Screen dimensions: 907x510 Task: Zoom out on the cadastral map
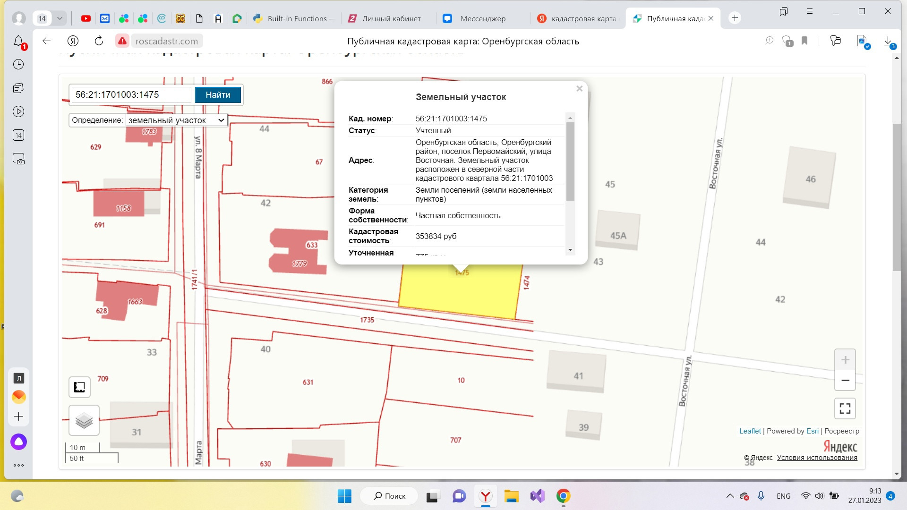point(845,380)
